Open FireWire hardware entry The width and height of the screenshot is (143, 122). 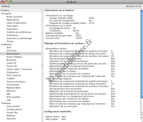click(11, 79)
